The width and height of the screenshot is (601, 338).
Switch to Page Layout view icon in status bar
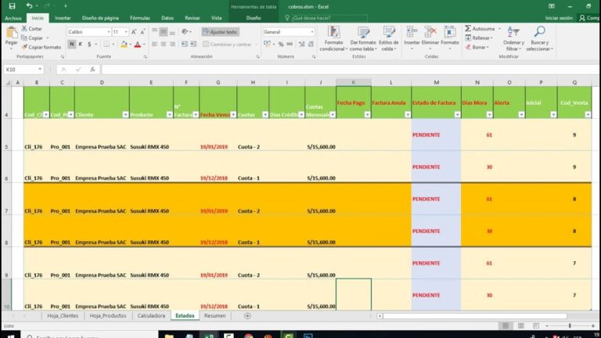click(x=520, y=325)
